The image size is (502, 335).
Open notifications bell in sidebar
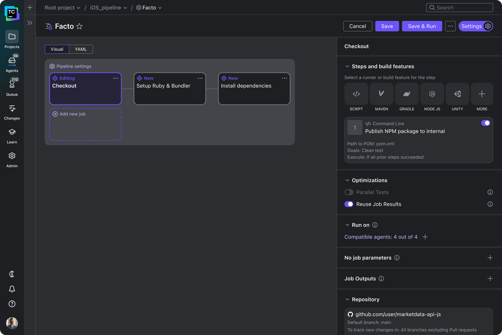tap(12, 289)
